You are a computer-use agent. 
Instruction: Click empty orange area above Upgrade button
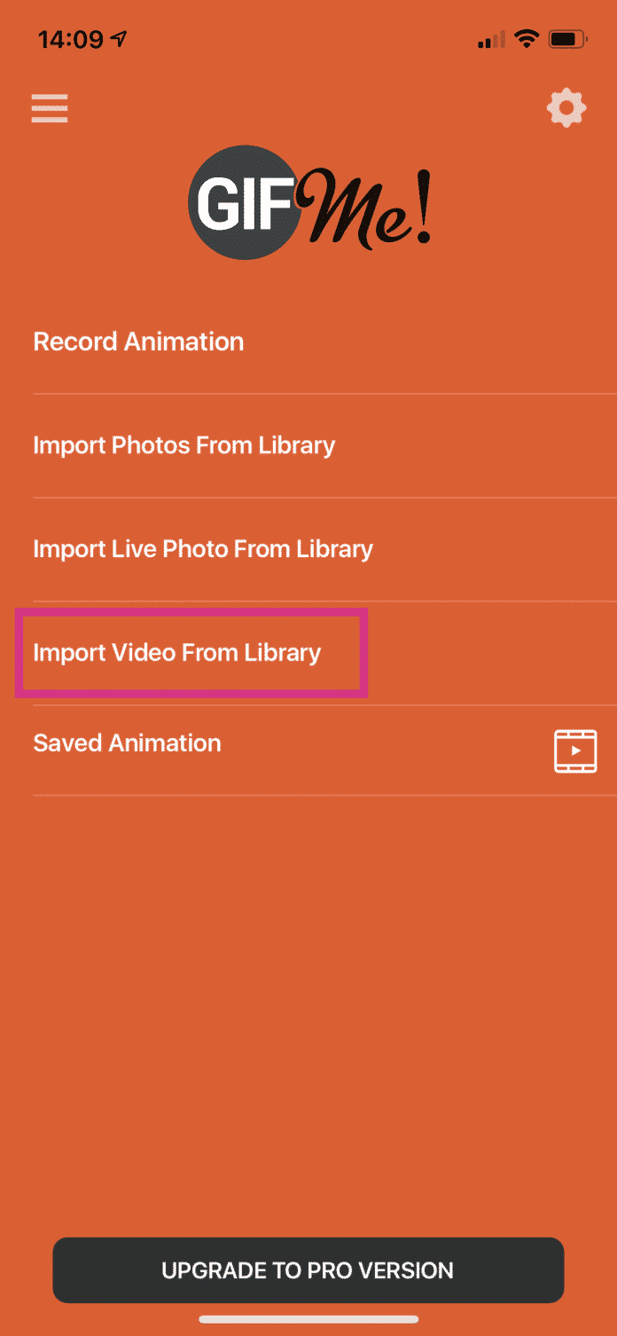308,1020
